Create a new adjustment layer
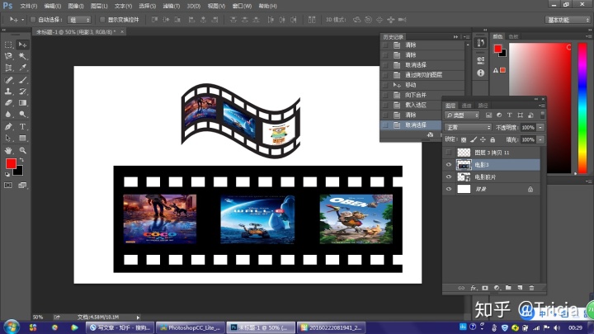This screenshot has width=594, height=334. pyautogui.click(x=497, y=288)
